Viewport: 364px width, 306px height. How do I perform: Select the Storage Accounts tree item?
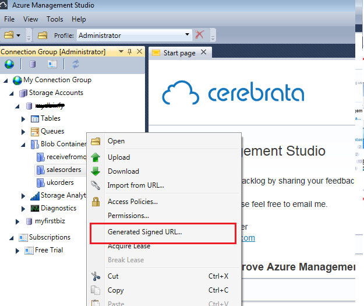click(x=56, y=93)
